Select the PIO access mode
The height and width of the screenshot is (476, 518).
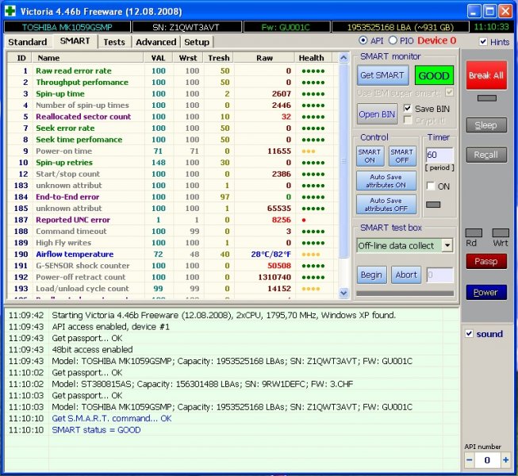(393, 40)
